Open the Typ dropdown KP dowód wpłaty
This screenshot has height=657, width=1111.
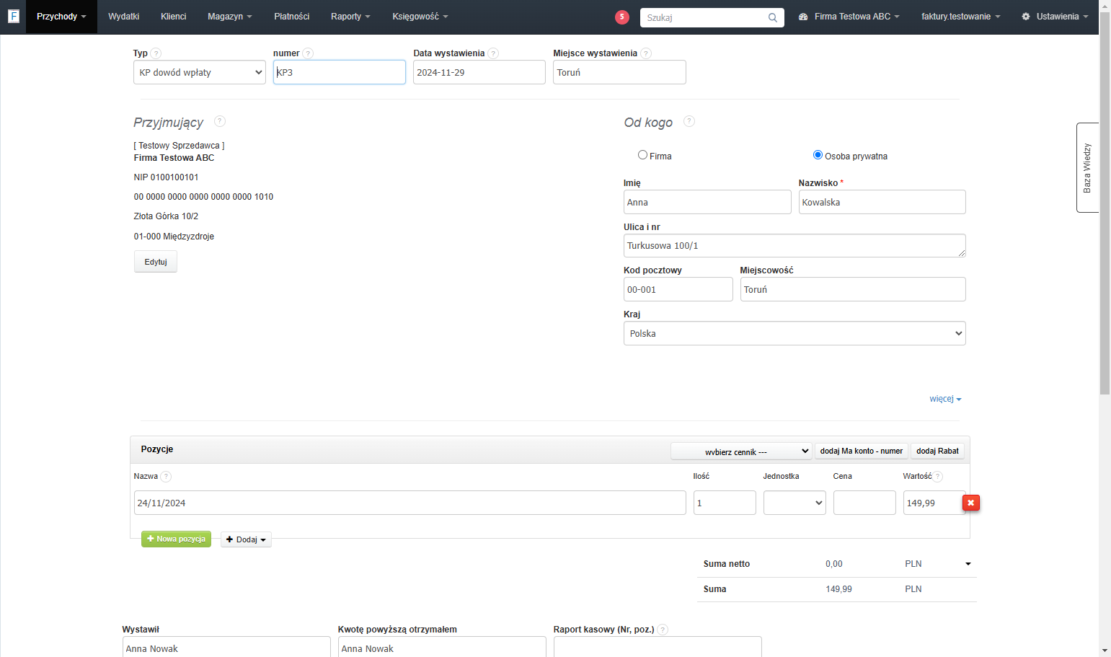(200, 72)
